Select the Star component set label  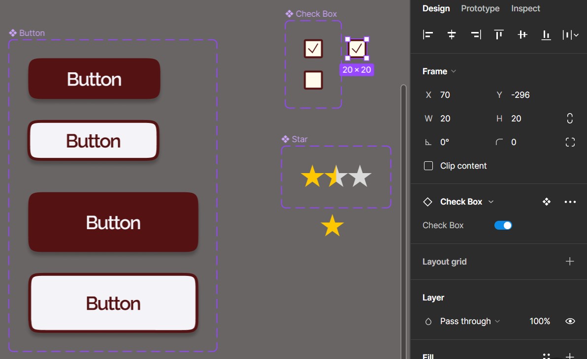(294, 139)
